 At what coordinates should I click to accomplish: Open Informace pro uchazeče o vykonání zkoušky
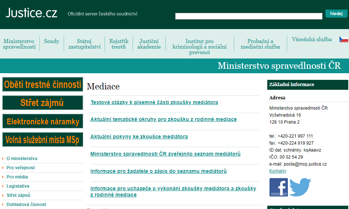(x=173, y=192)
